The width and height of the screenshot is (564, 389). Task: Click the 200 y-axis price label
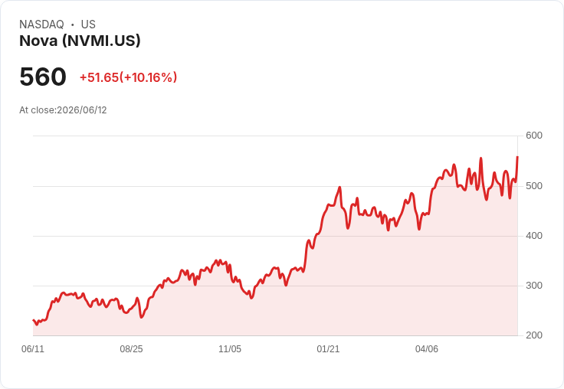[x=534, y=335]
